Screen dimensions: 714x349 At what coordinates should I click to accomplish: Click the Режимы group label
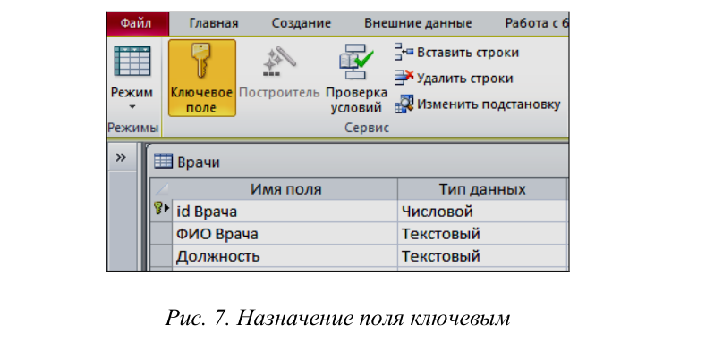pos(133,128)
